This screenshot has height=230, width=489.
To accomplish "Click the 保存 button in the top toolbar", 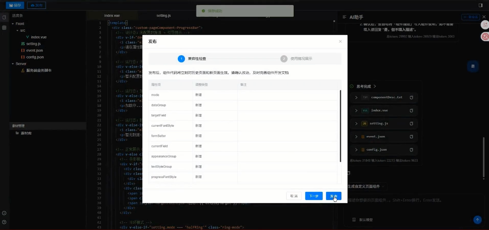I will 15,5.
